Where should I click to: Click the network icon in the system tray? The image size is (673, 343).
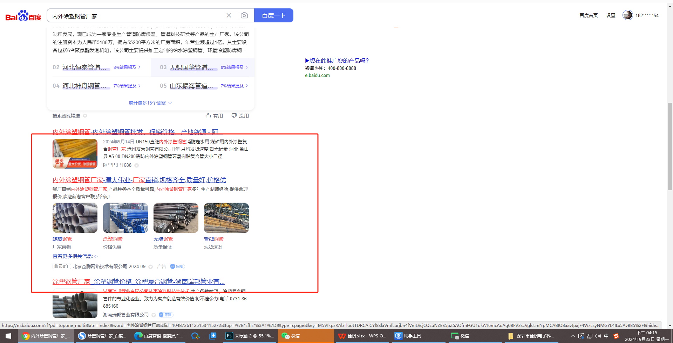(x=590, y=336)
